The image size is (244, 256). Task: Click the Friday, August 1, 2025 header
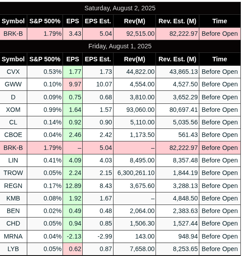(x=120, y=46)
